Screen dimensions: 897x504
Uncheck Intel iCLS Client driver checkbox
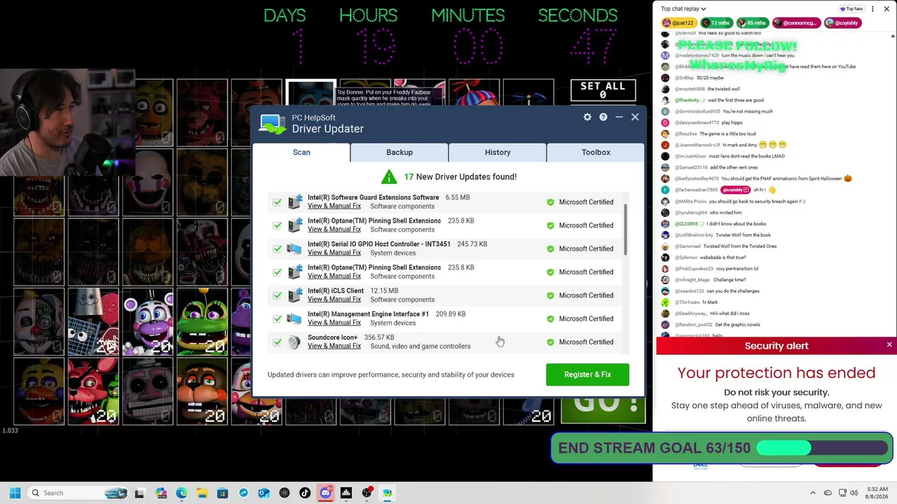[277, 295]
